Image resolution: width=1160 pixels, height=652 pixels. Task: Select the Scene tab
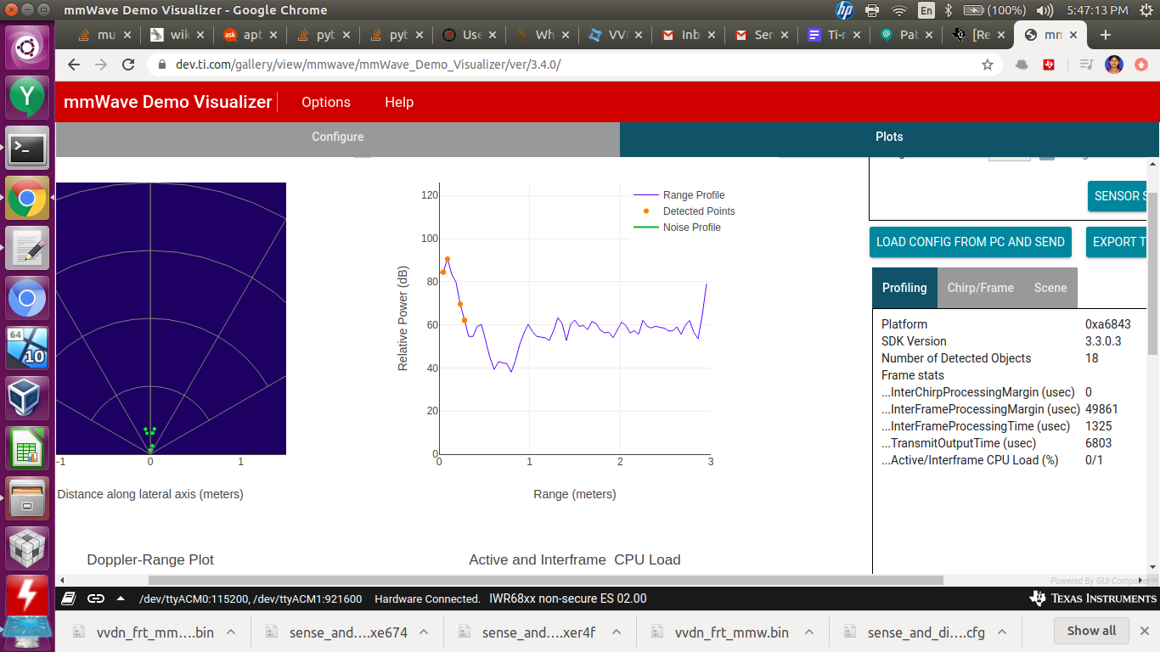(x=1050, y=288)
